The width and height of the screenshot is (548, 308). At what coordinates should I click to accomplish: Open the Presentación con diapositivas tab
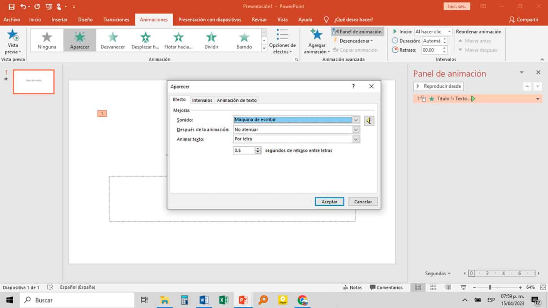pyautogui.click(x=210, y=20)
